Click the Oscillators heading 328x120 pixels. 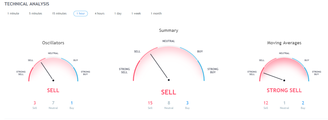pyautogui.click(x=53, y=43)
